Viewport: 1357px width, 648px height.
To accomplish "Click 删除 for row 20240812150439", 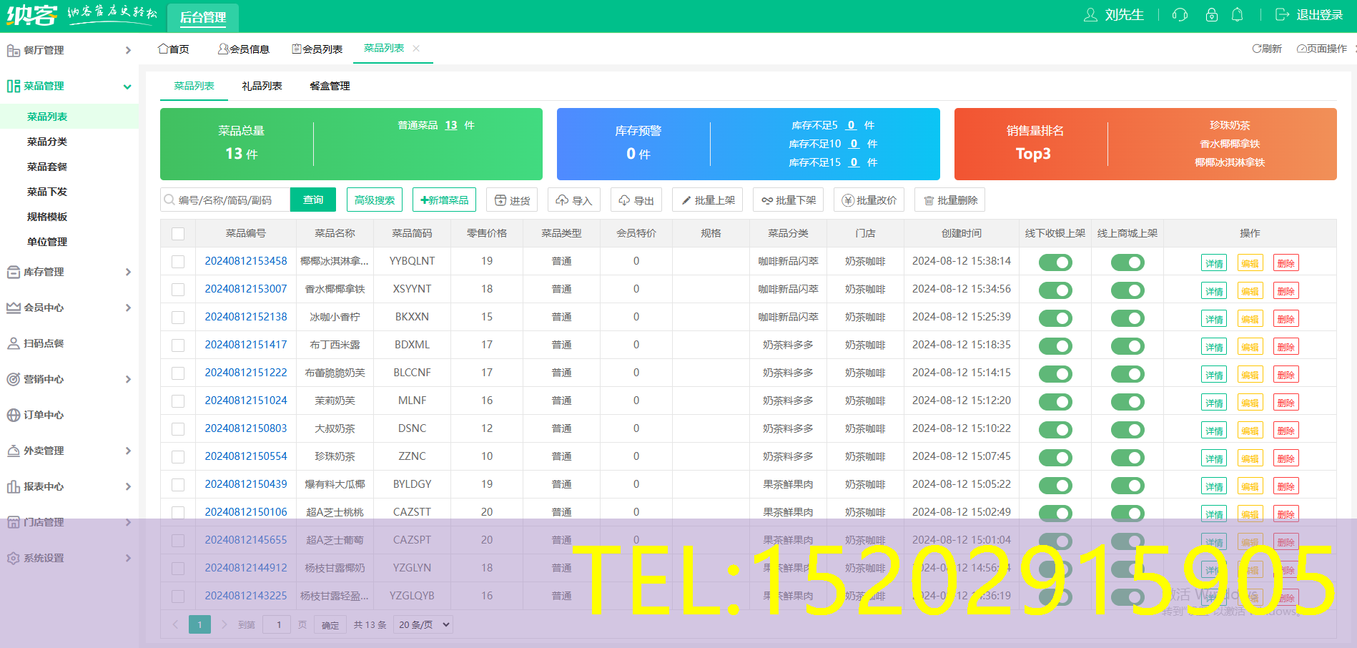I will click(x=1286, y=486).
